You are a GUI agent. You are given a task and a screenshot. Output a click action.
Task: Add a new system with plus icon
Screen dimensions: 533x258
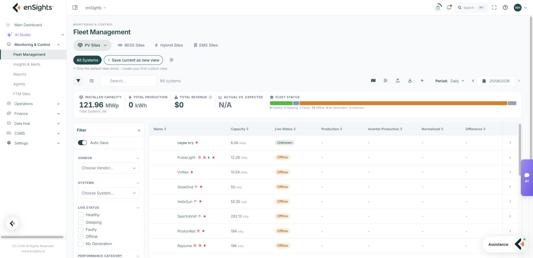[422, 81]
